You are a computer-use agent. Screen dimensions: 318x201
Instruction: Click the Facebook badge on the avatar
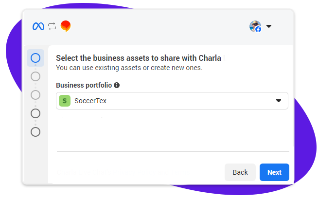(x=258, y=30)
